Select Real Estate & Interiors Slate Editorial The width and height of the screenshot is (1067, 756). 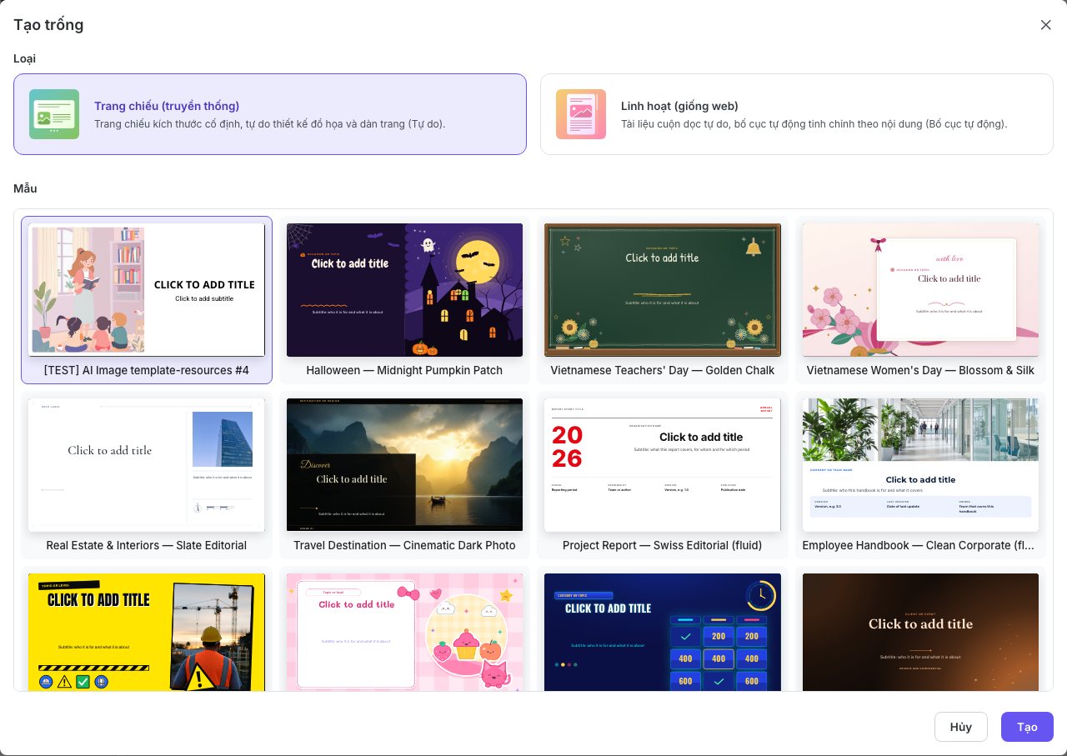(x=147, y=475)
